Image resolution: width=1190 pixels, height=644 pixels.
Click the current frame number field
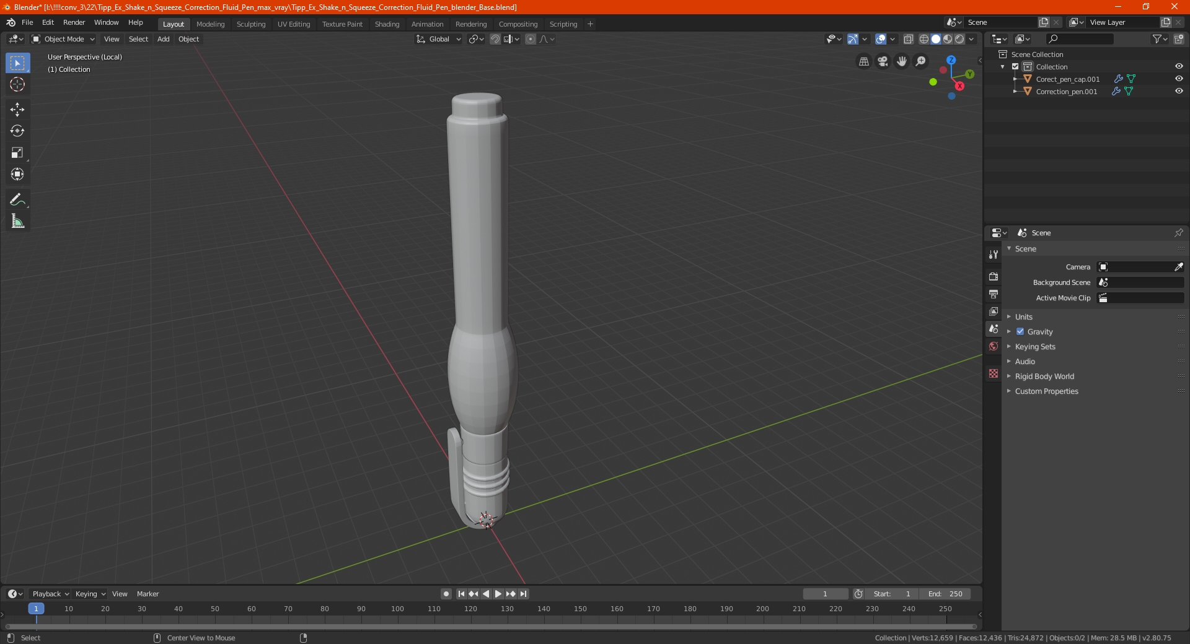pos(826,594)
